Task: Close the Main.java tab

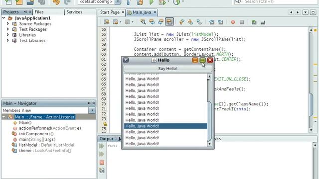Action: coord(155,12)
